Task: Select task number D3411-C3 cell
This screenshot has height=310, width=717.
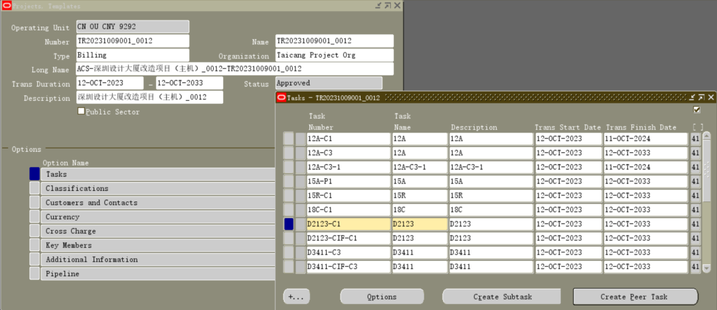Action: pyautogui.click(x=349, y=252)
